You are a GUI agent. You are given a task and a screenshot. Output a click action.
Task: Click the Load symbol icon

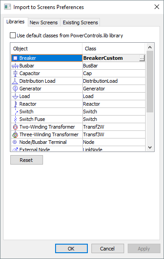click(x=15, y=96)
